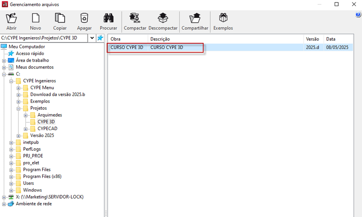Select the CYPECAD folder in the tree
The image size is (362, 217).
pyautogui.click(x=47, y=128)
